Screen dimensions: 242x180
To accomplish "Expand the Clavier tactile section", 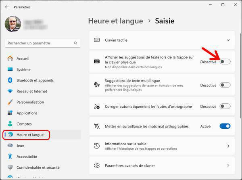I will (x=228, y=40).
